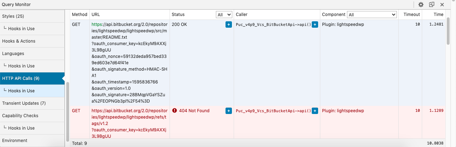Click Plugin: lightspeedwp in 200 OK row

[343, 24]
